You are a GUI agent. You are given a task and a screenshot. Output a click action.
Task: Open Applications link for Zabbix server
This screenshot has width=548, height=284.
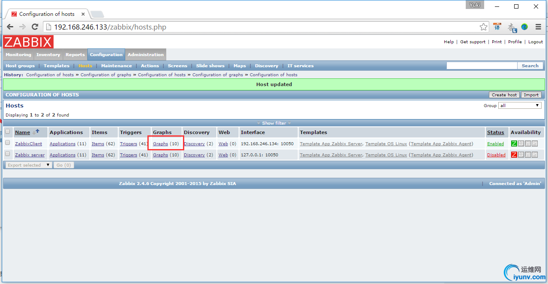coord(63,155)
